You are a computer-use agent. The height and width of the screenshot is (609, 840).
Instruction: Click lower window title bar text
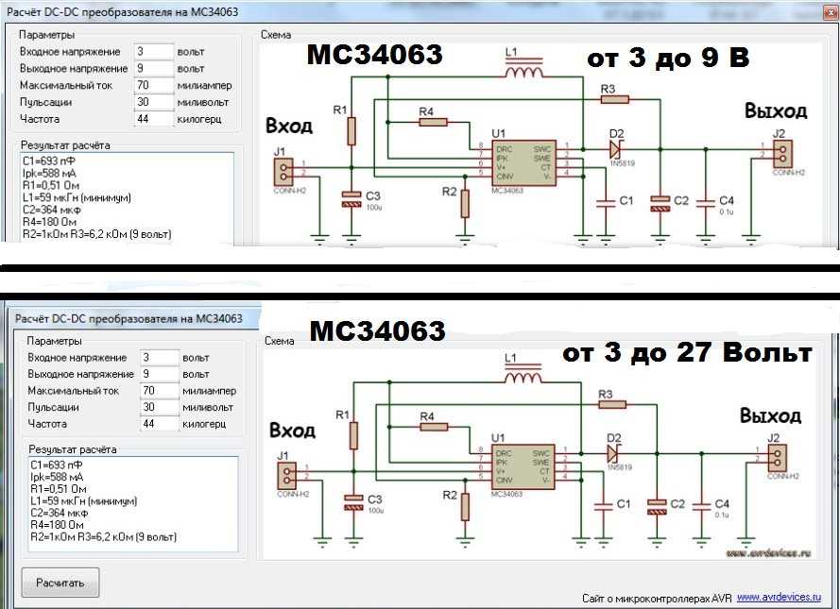pyautogui.click(x=129, y=318)
